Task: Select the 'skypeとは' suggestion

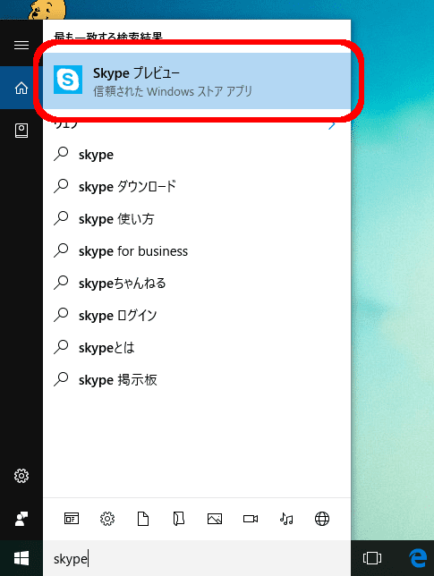Action: click(197, 348)
